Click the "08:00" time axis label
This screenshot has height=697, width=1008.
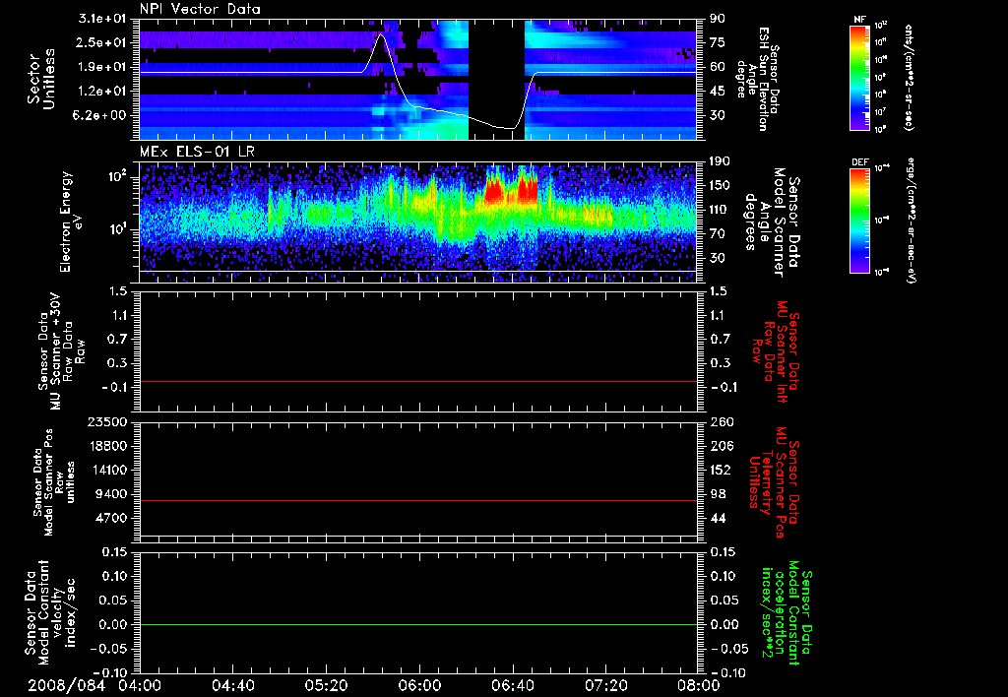[x=698, y=685]
